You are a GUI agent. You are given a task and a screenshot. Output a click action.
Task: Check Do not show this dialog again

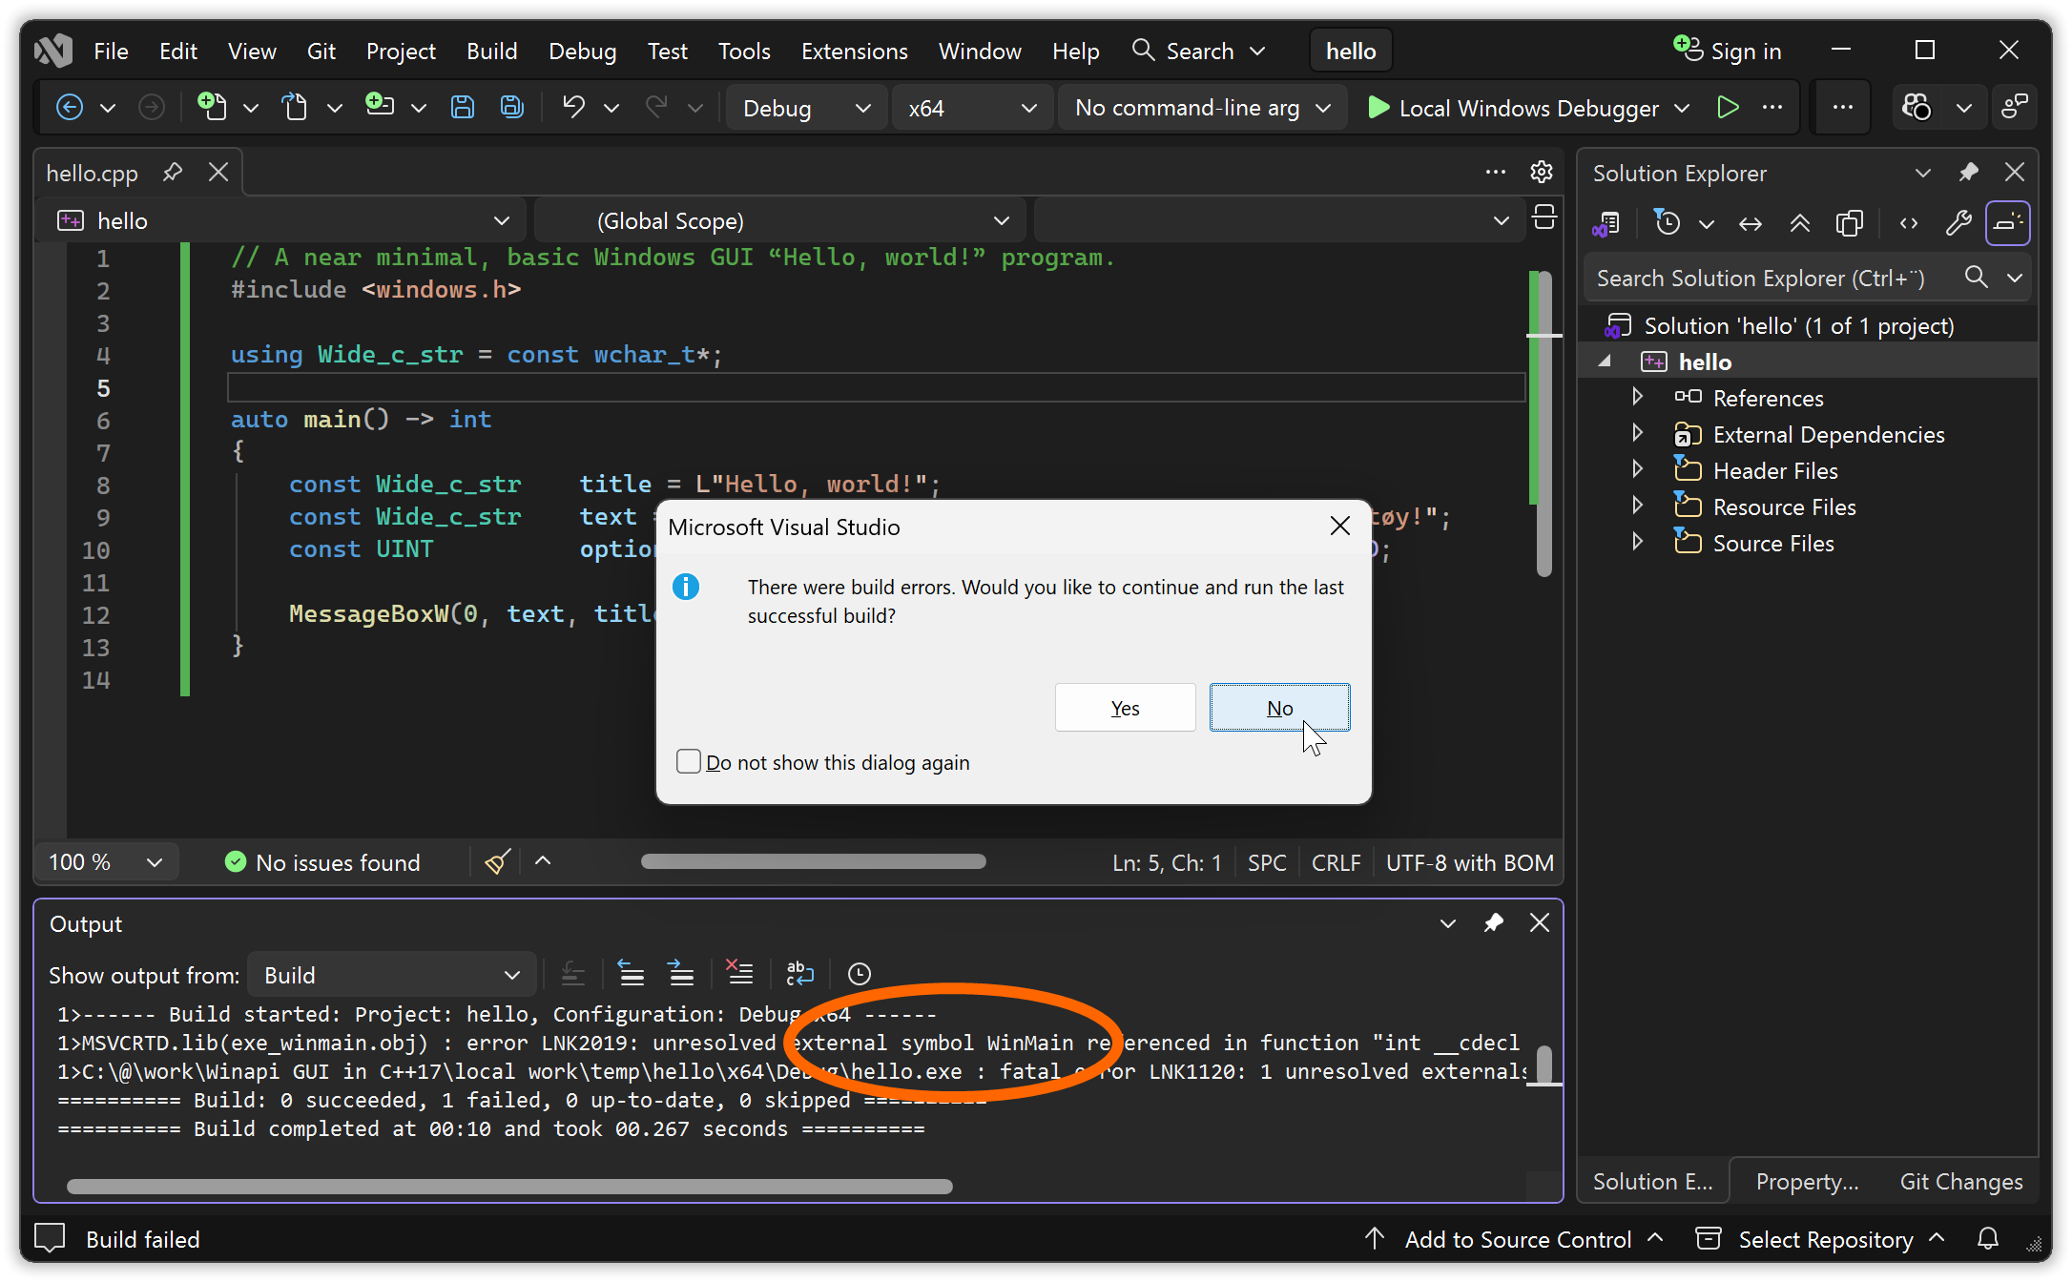pyautogui.click(x=689, y=761)
